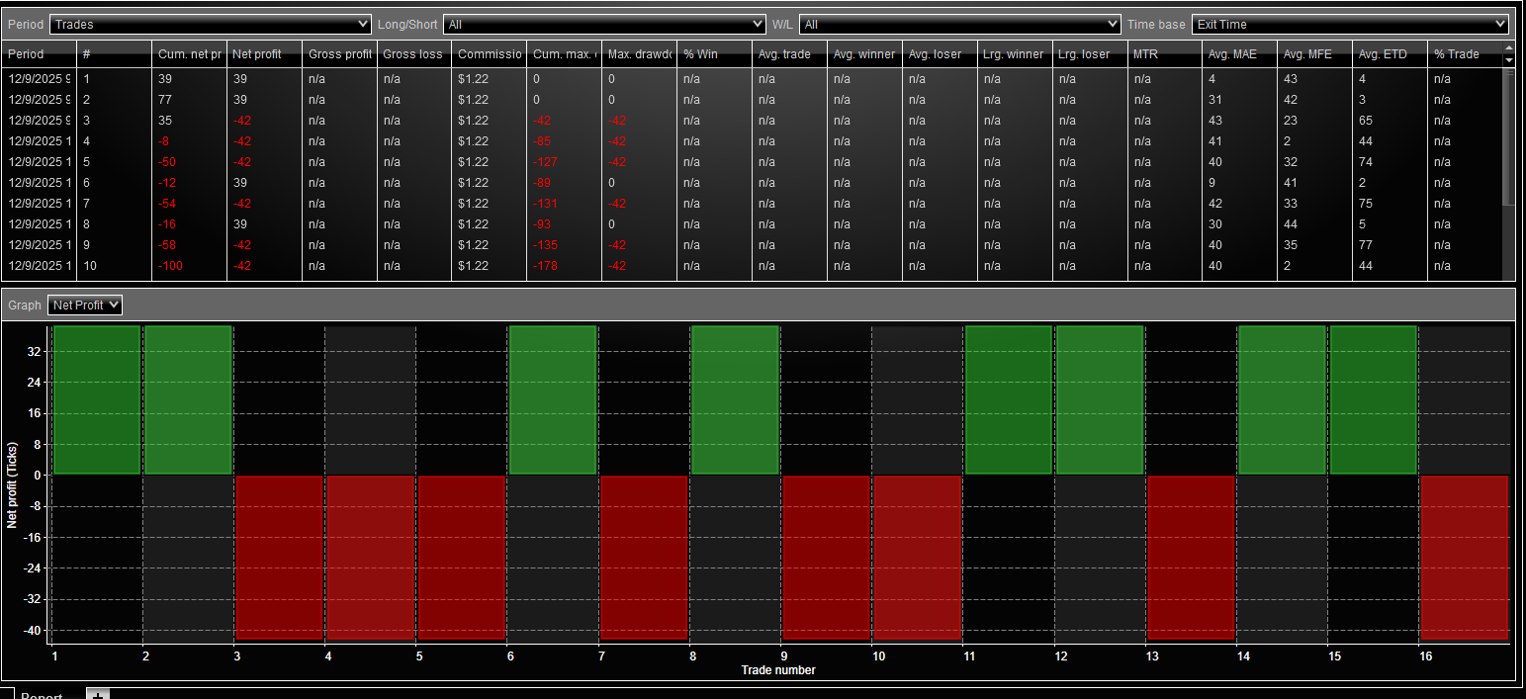This screenshot has width=1526, height=699.
Task: Add a new tab with plus icon
Action: click(98, 694)
